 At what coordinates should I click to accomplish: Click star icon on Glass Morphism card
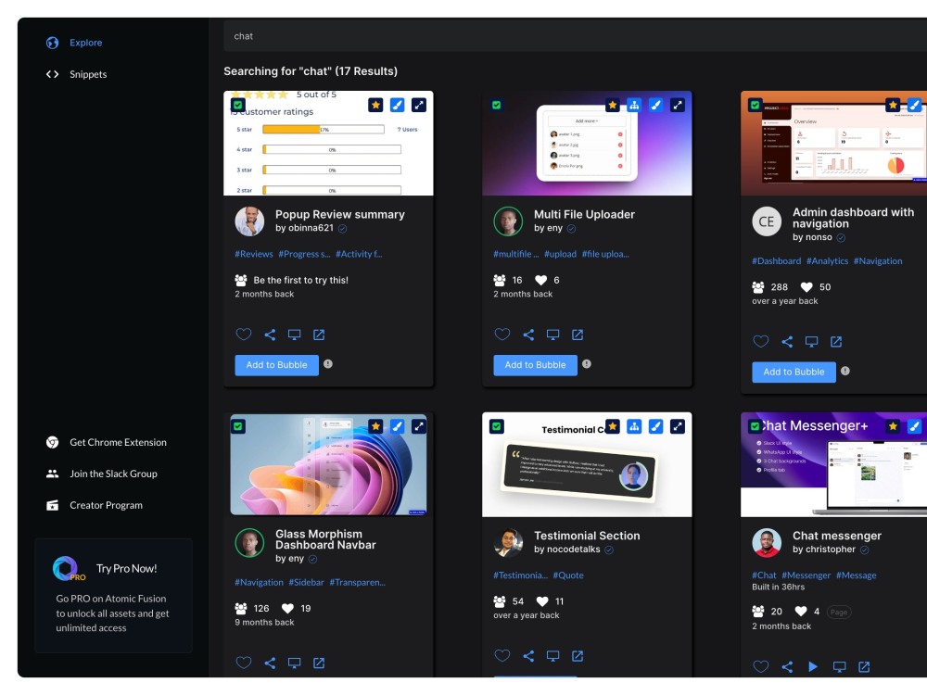point(375,426)
